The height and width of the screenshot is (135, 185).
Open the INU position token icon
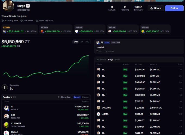click(x=6, y=116)
